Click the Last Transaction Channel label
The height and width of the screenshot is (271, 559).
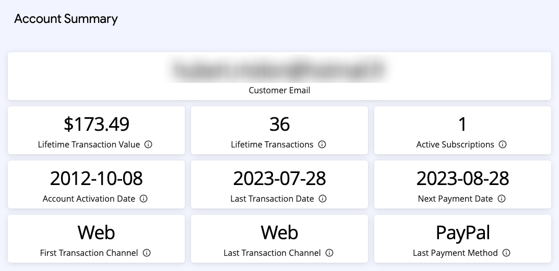(272, 253)
